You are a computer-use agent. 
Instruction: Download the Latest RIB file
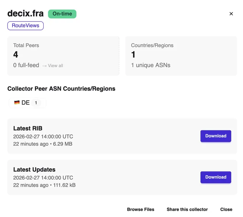click(216, 136)
